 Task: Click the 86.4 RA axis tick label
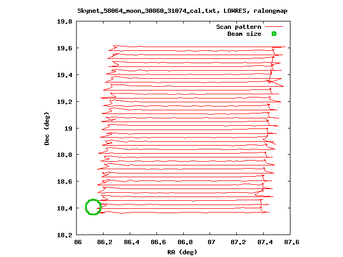(x=131, y=242)
